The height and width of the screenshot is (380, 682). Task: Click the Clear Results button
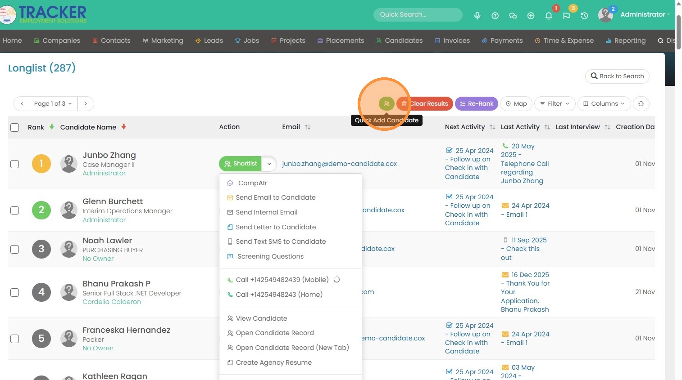(x=425, y=103)
